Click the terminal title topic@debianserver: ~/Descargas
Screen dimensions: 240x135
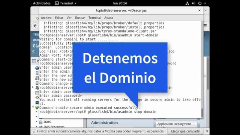pos(121,10)
